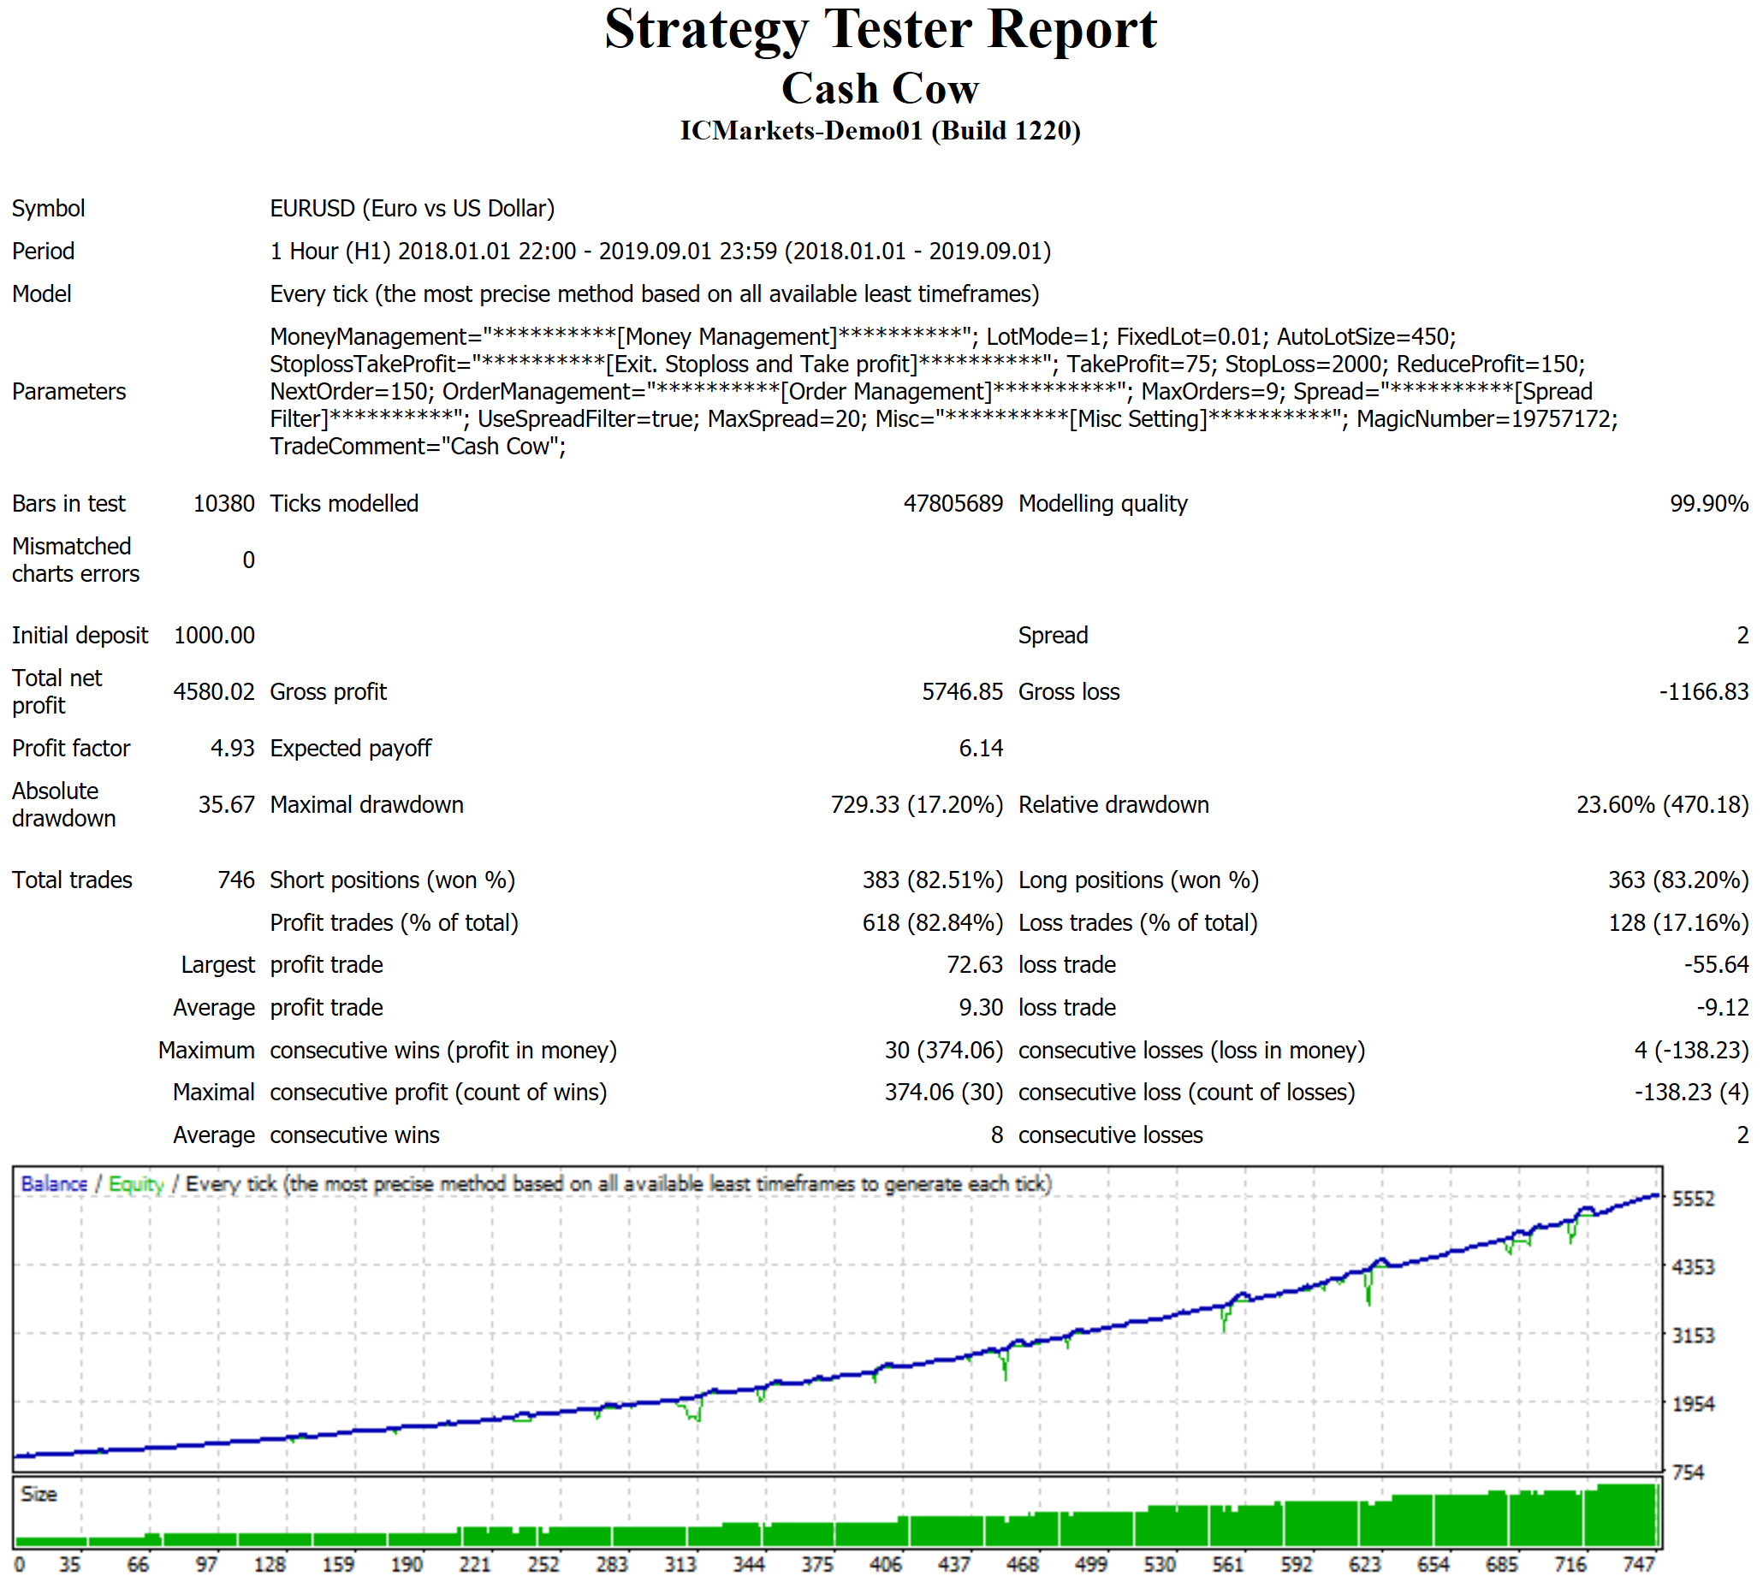The image size is (1763, 1576).
Task: Click the Modelling quality 99.90% value
Action: pos(1707,504)
